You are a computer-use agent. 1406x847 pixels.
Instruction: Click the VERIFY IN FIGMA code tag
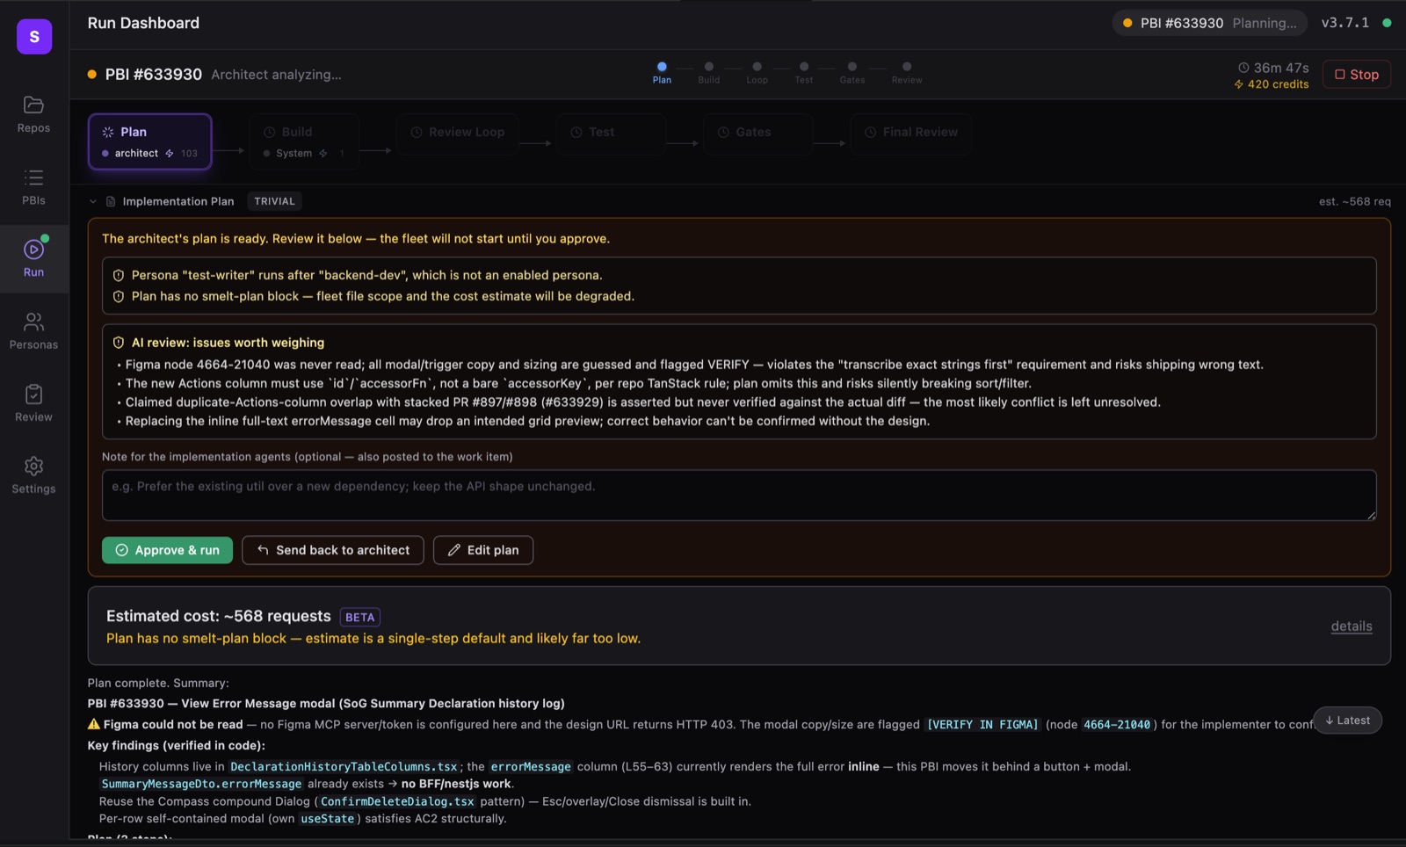(982, 725)
